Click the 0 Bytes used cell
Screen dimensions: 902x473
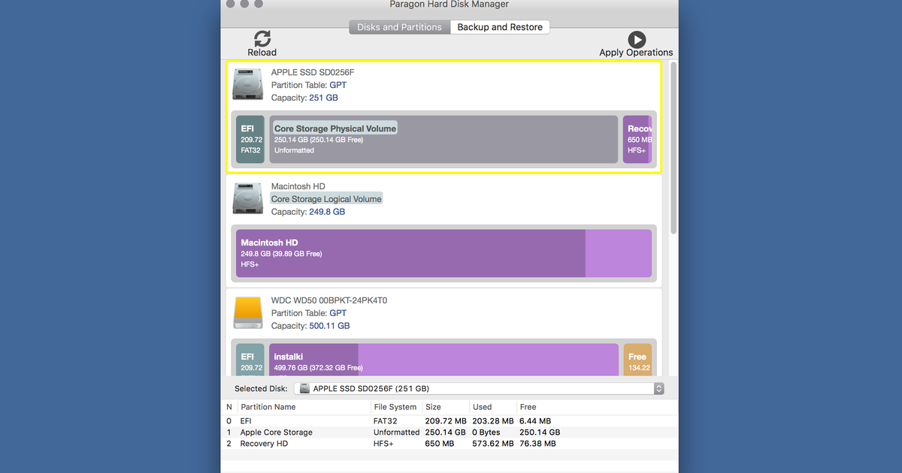pos(486,432)
